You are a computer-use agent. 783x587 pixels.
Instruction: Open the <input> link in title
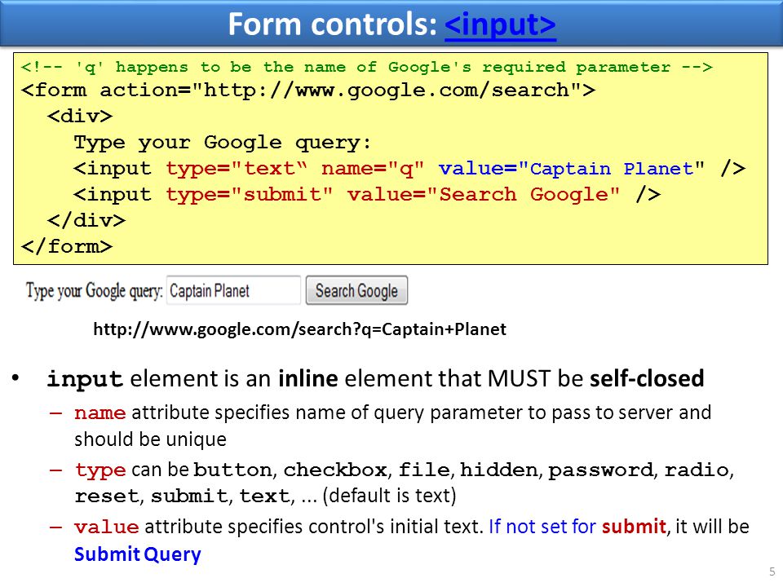pyautogui.click(x=500, y=24)
